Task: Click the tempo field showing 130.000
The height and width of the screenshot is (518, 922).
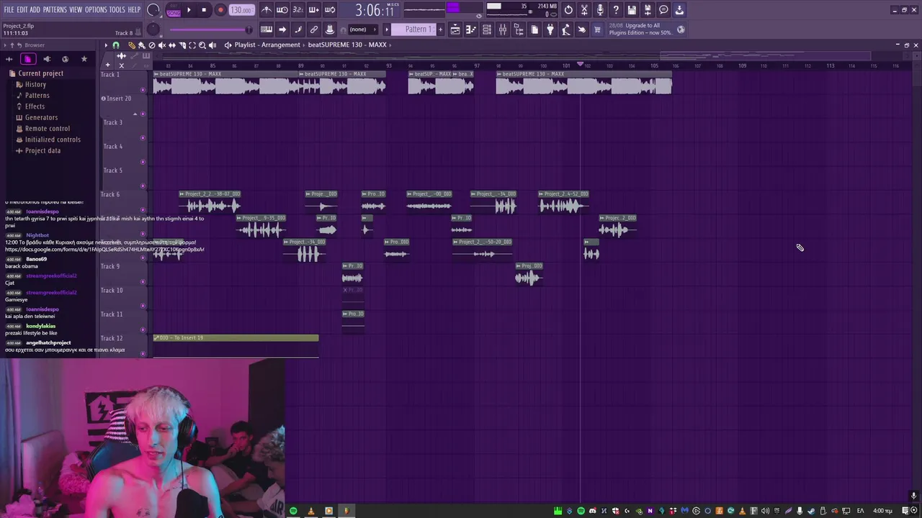Action: pos(241,10)
